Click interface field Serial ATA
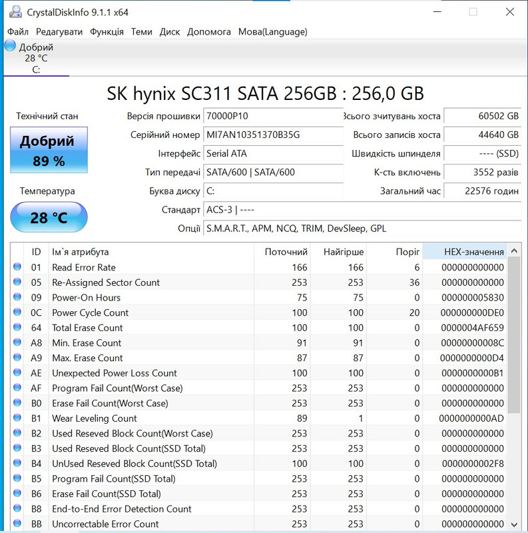528x533 pixels. (273, 154)
